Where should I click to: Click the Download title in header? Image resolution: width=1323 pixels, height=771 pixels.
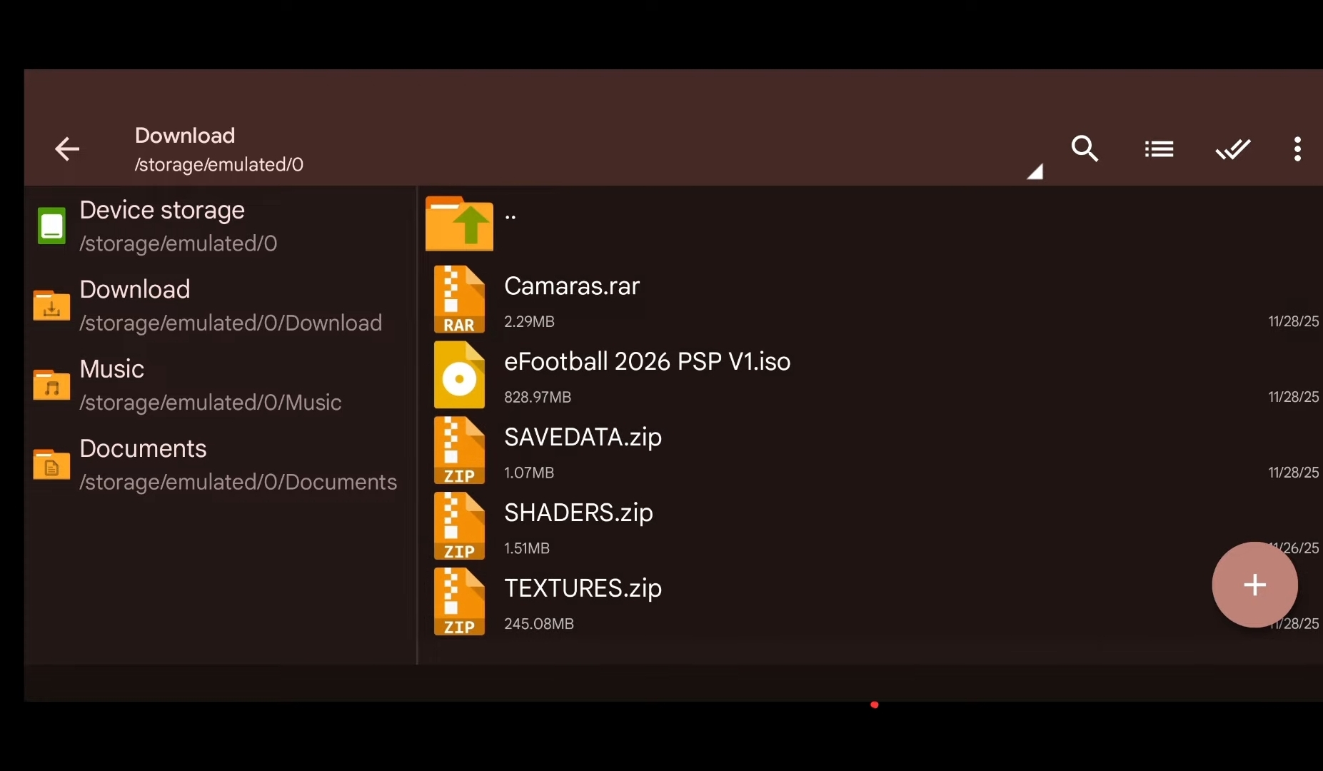click(185, 136)
